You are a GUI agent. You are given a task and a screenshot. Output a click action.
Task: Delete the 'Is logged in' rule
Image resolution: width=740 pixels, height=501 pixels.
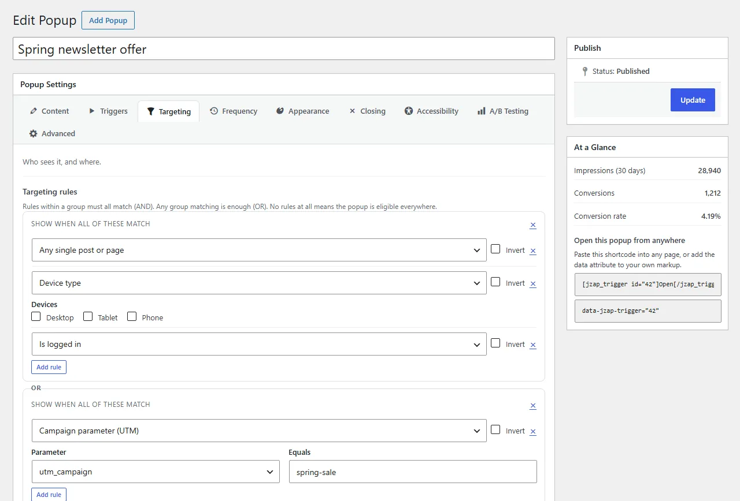[x=533, y=345]
